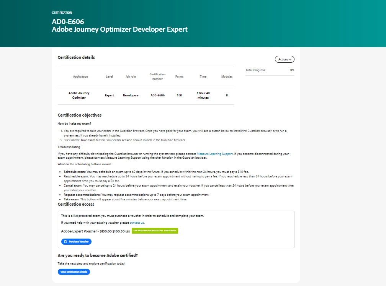
Task: Click the 0% progress value
Action: point(292,70)
